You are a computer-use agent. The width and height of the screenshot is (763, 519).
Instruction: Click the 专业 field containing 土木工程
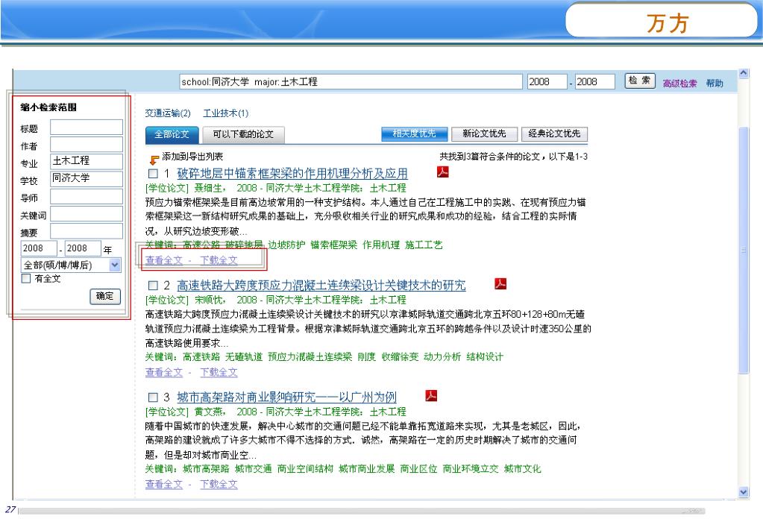[x=87, y=162]
